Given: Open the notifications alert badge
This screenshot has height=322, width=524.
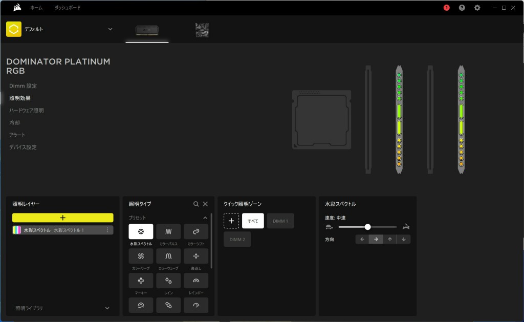Looking at the screenshot, I should pos(446,8).
